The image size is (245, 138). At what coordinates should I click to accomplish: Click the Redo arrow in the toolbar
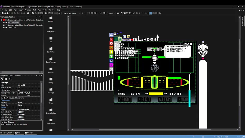(24, 13)
